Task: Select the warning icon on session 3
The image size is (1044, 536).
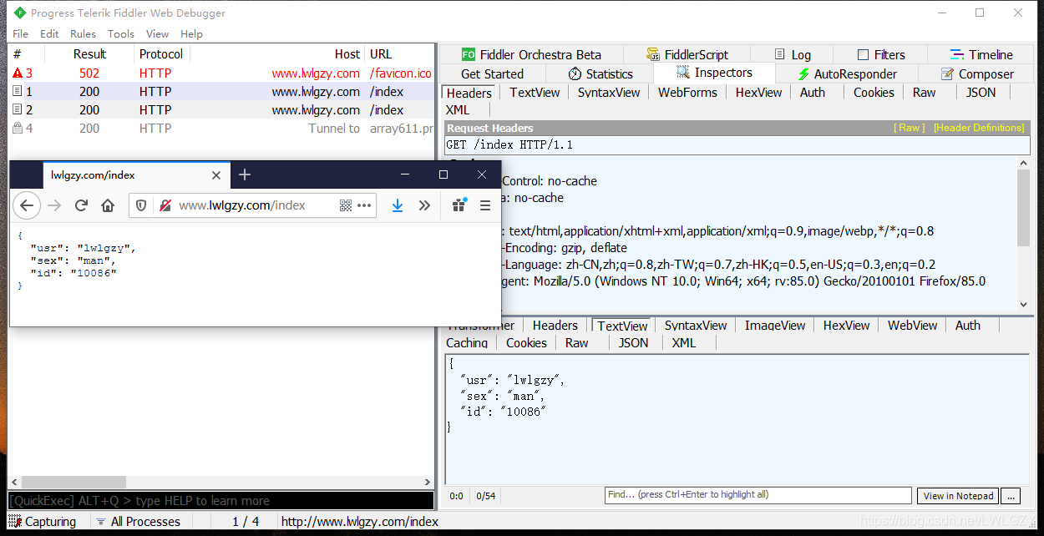Action: (18, 73)
